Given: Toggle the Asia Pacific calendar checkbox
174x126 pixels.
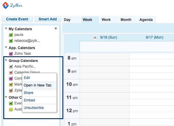Looking at the screenshot, I should 11,66.
